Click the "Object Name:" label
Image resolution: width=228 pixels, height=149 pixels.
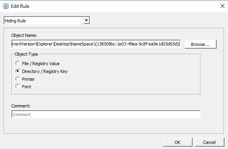point(24,35)
